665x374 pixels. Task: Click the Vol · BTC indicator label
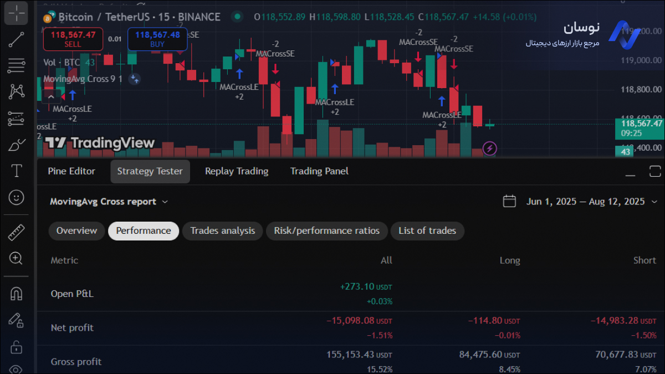click(62, 63)
